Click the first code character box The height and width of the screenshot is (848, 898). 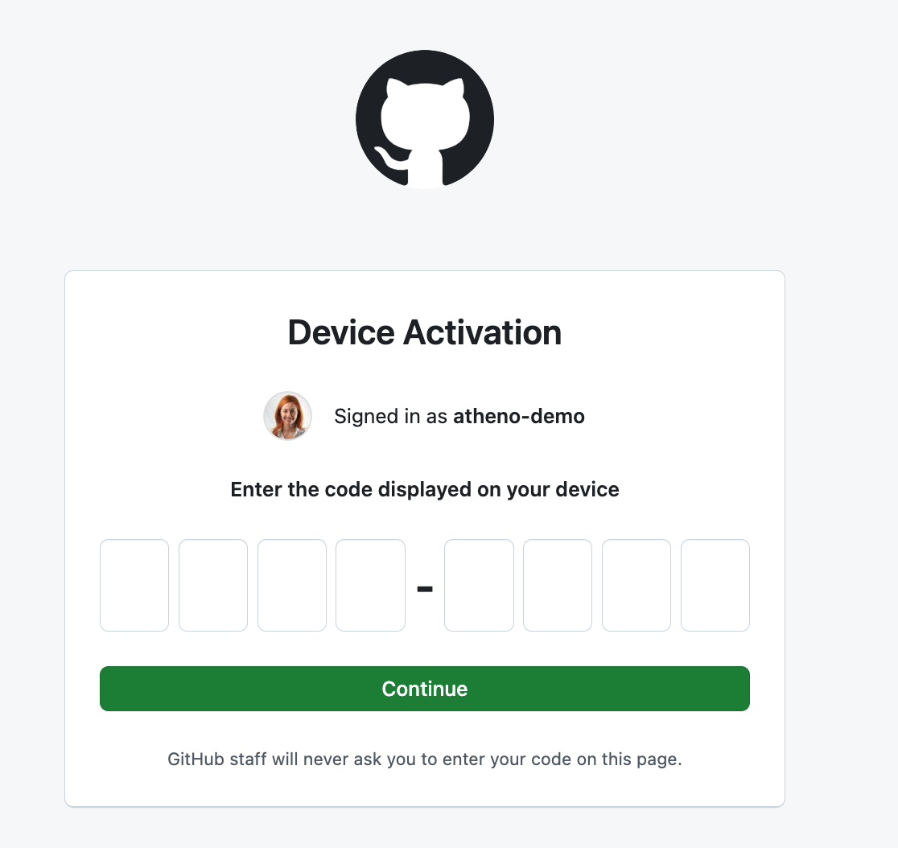click(134, 585)
